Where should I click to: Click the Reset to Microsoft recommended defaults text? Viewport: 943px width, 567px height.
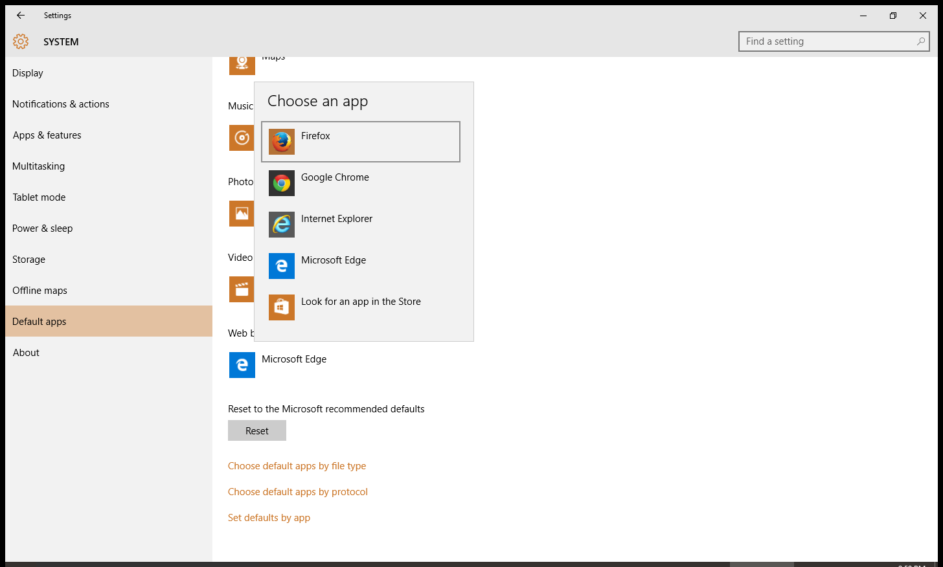tap(326, 409)
